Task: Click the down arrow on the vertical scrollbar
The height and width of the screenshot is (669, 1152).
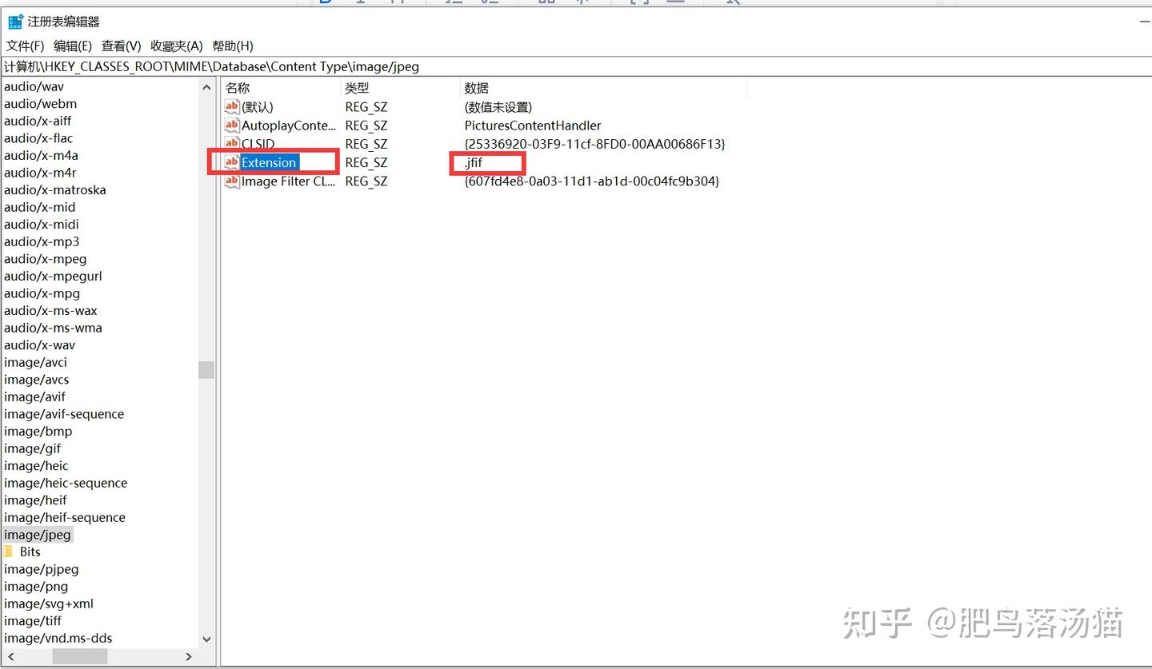Action: pos(206,639)
